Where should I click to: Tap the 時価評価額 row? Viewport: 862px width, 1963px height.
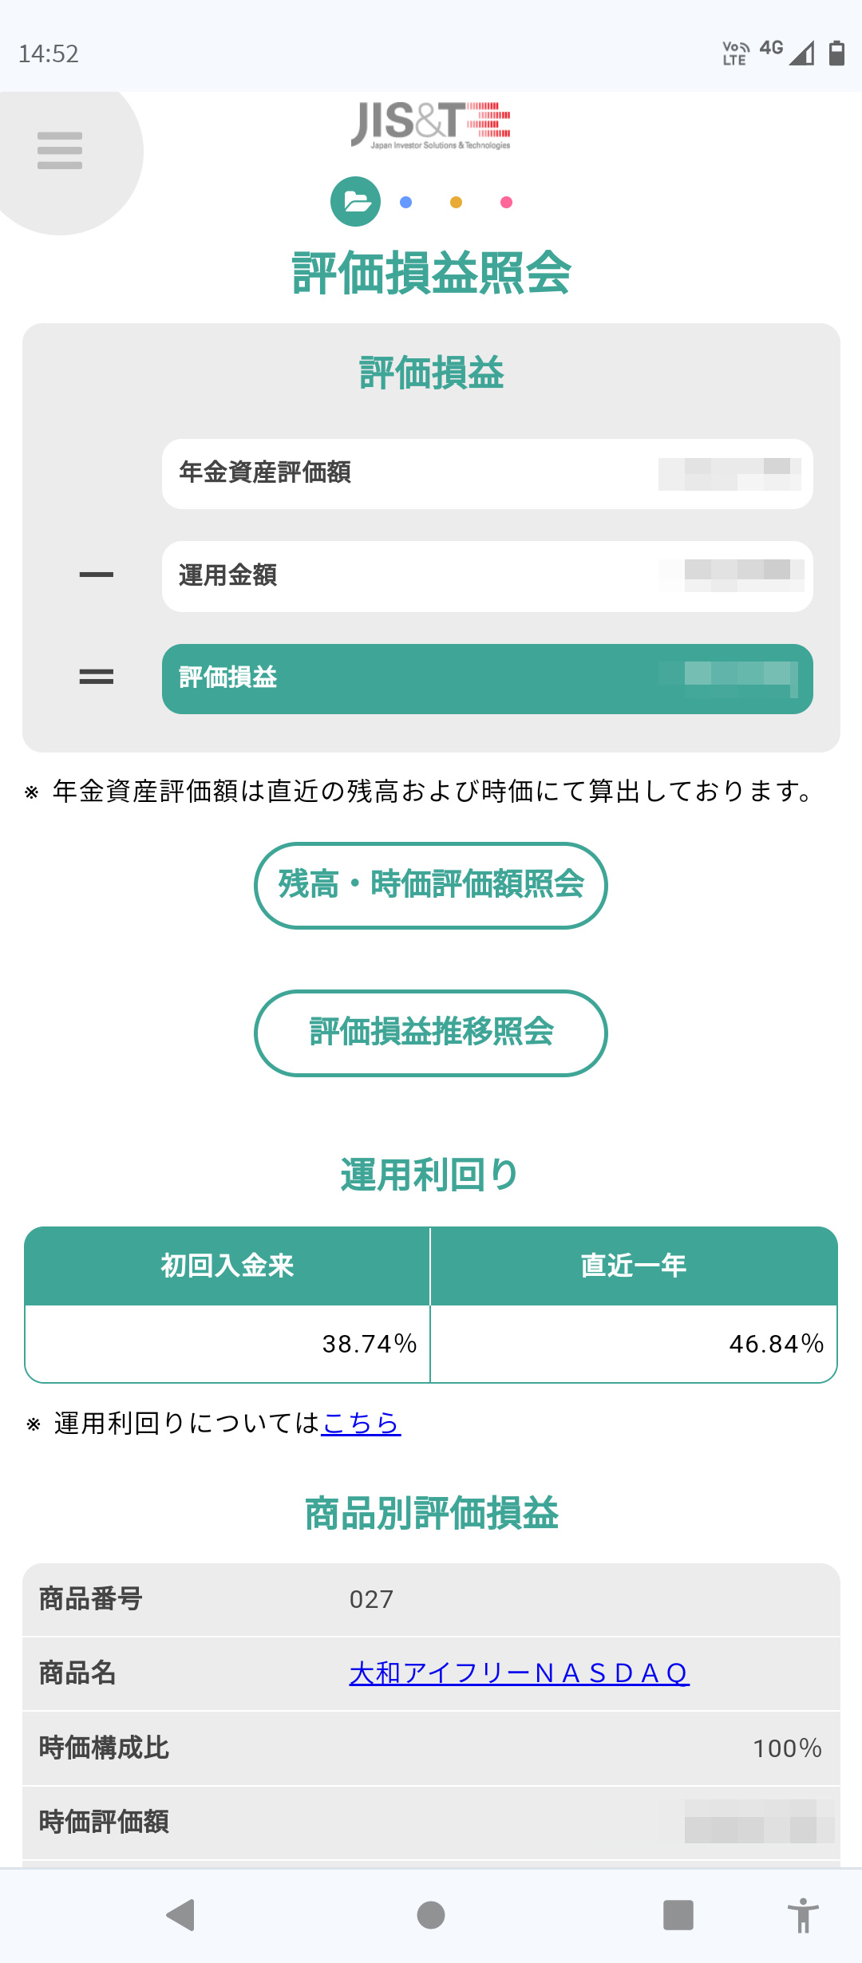(431, 1823)
